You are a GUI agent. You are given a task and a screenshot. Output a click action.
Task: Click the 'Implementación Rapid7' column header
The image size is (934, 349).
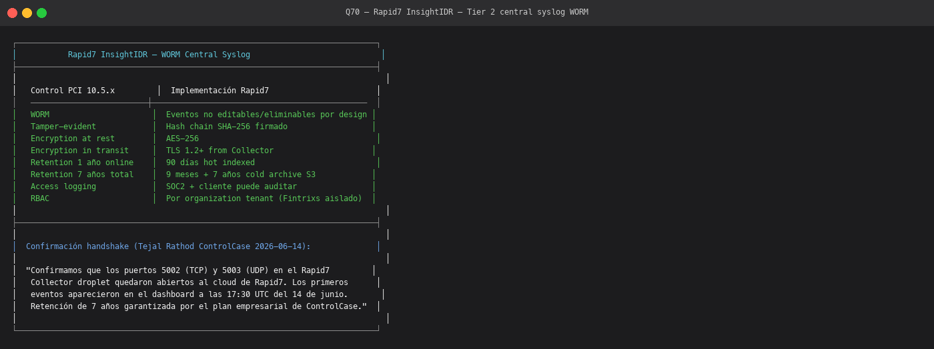219,91
